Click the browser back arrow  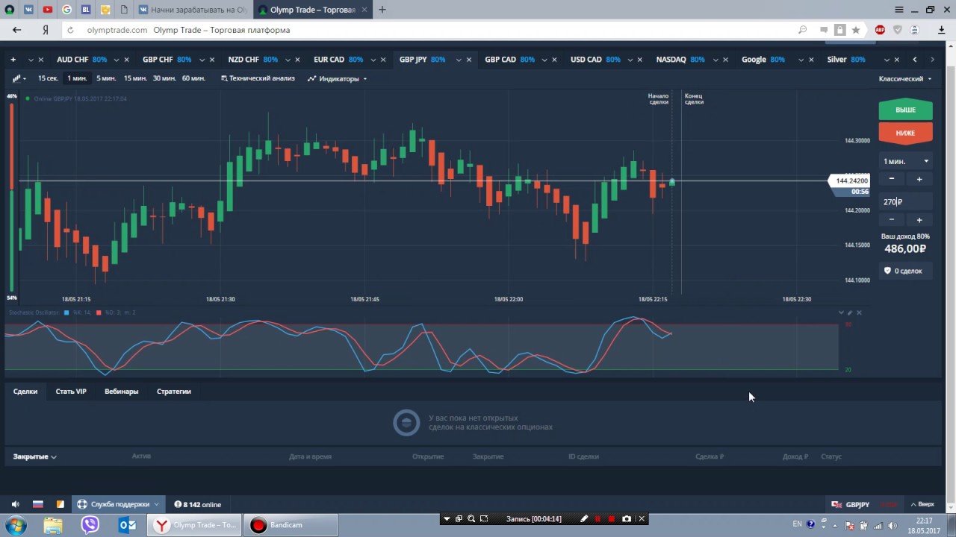pos(16,30)
